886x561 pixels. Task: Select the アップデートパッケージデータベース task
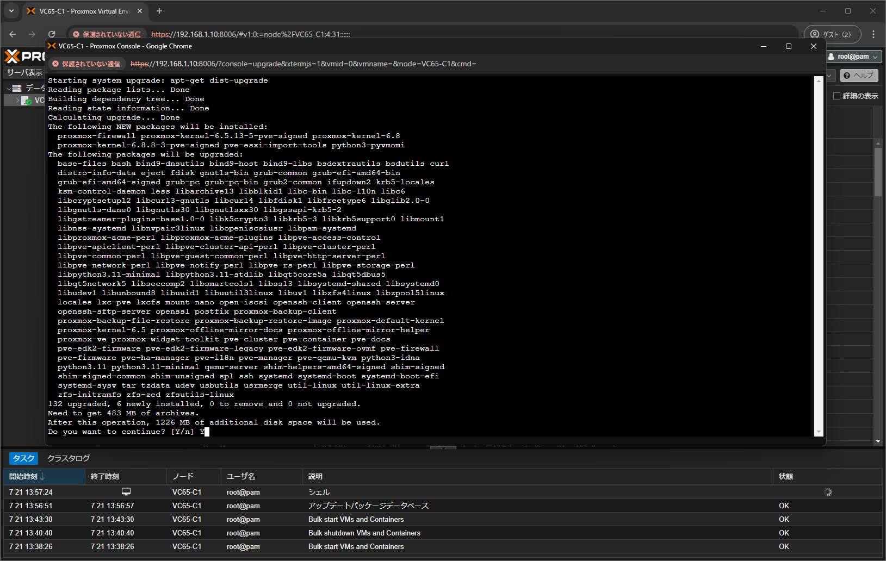(368, 506)
